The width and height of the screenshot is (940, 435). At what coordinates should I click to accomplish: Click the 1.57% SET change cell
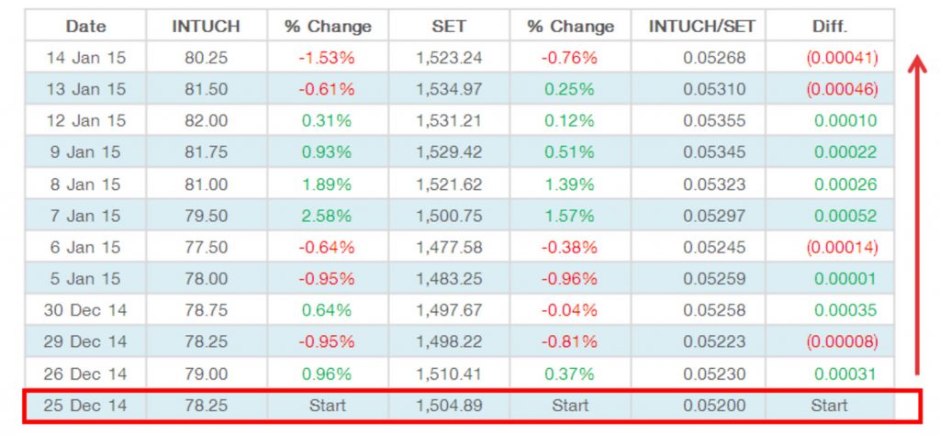pyautogui.click(x=570, y=216)
